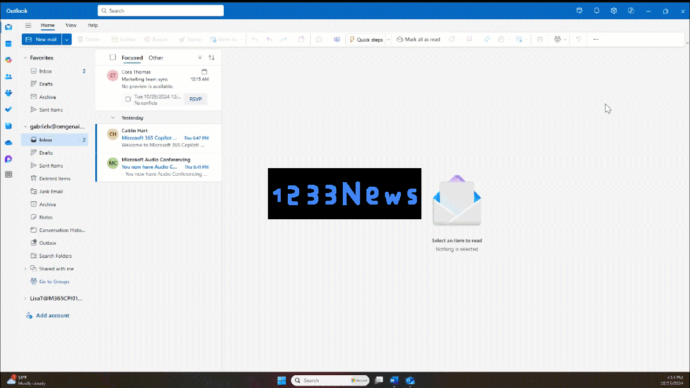Open Settings gear in title bar
This screenshot has width=690, height=388.
613,11
